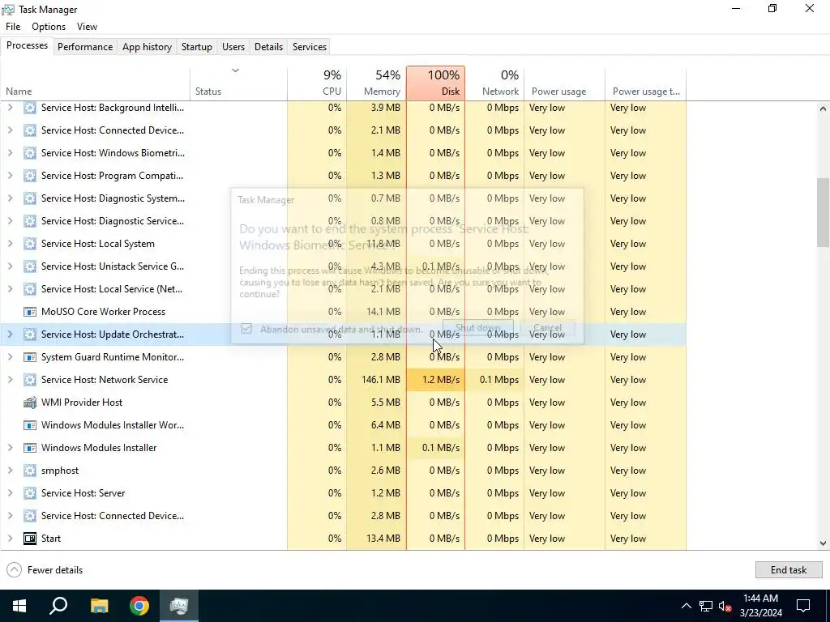Switch to the Performance tab
The width and height of the screenshot is (830, 622).
85,46
